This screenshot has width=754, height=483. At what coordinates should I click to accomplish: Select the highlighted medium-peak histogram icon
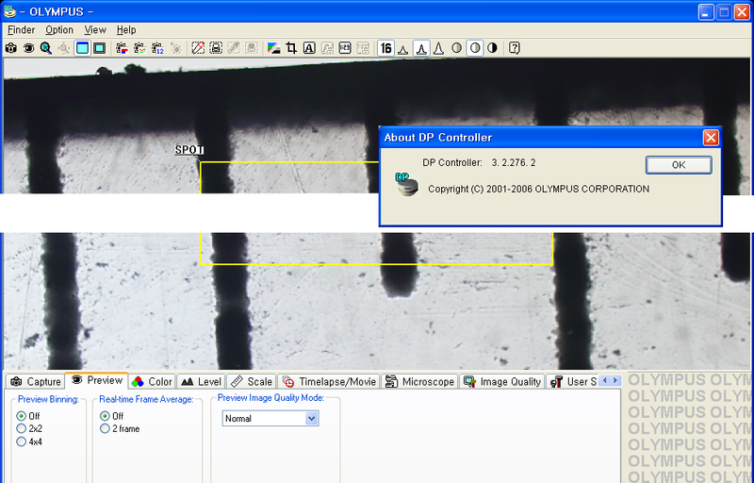(x=421, y=48)
